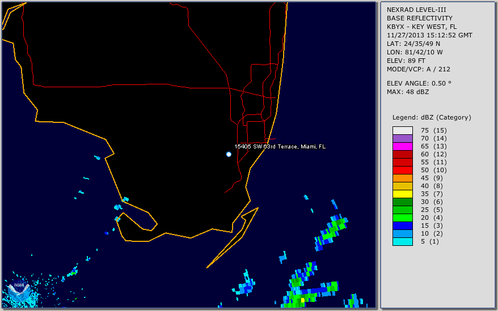Viewport: 498px width, 311px height.
Task: Select the 10 dBZ light blue swatch
Action: pyautogui.click(x=402, y=233)
